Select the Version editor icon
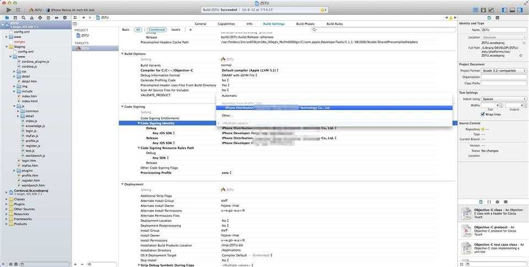This screenshot has height=267, width=529. [x=491, y=10]
